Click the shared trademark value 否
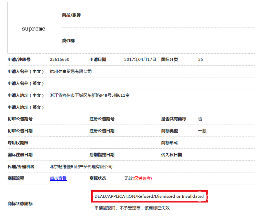The image size is (269, 217). pyautogui.click(x=200, y=119)
